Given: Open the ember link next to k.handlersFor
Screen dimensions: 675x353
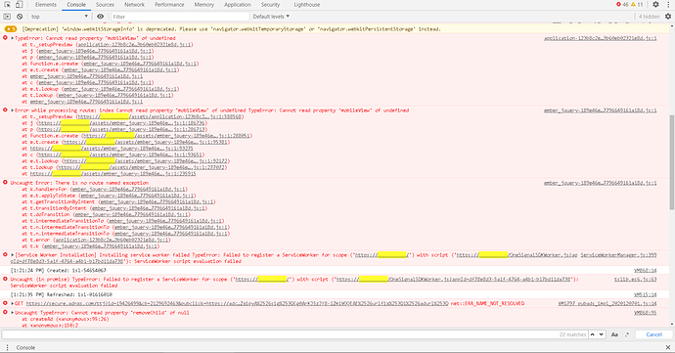Looking at the screenshot, I should [129, 190].
